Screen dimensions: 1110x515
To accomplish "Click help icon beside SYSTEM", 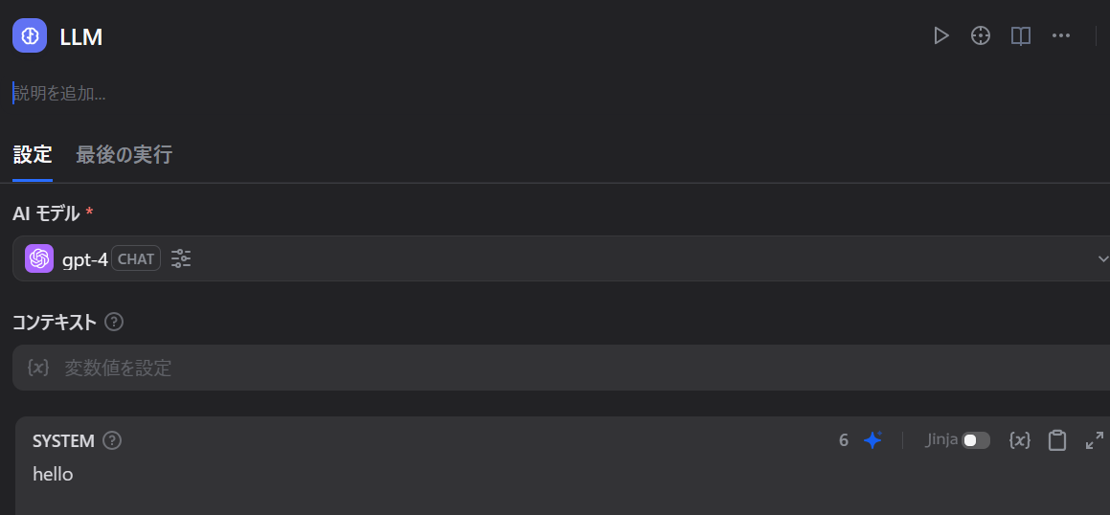I will click(x=112, y=440).
